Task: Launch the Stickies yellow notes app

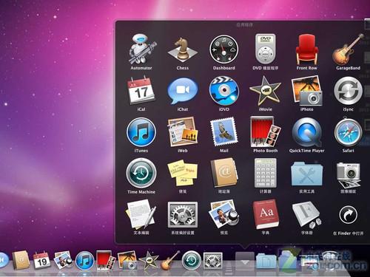Action: (183, 174)
